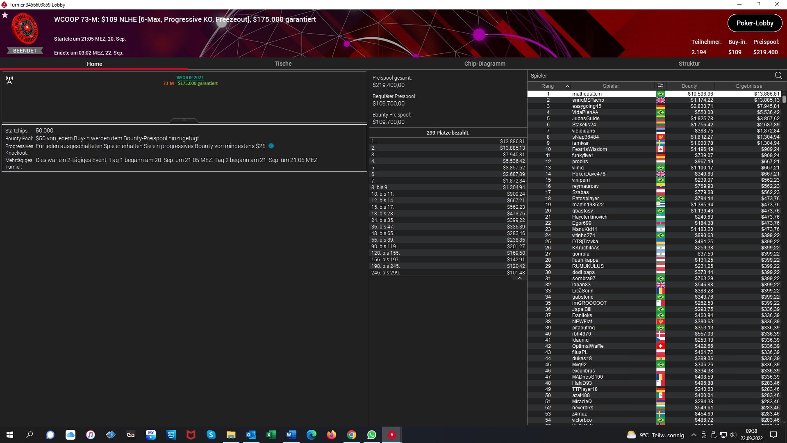Select player Stakelis24 in the list
Viewport: 787px width, 443px height.
pyautogui.click(x=654, y=125)
